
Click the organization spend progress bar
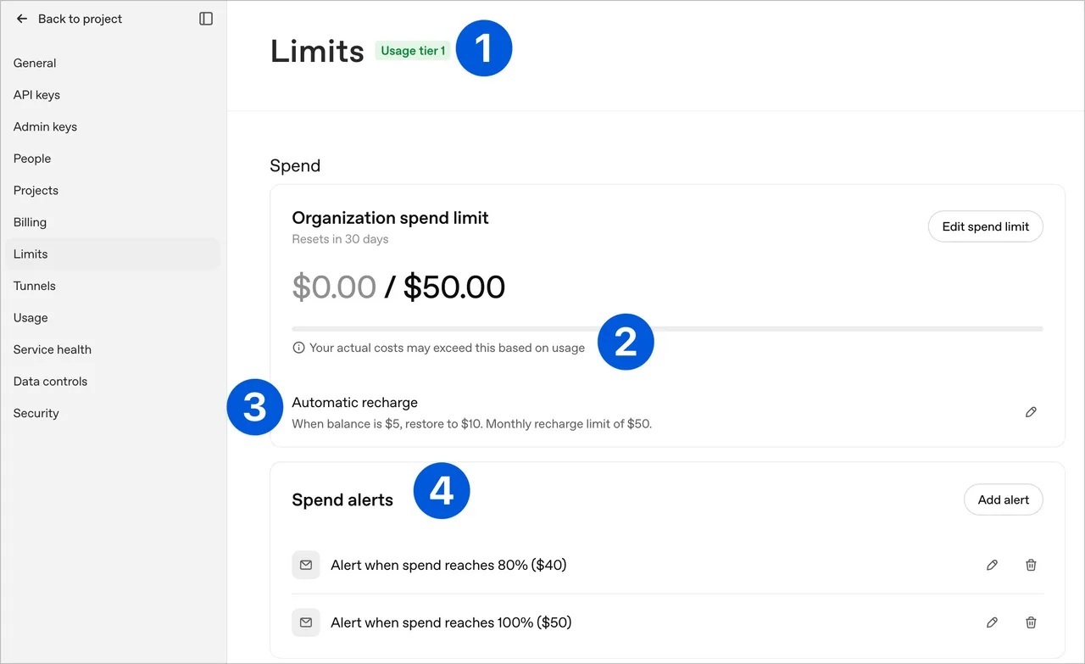click(x=667, y=328)
